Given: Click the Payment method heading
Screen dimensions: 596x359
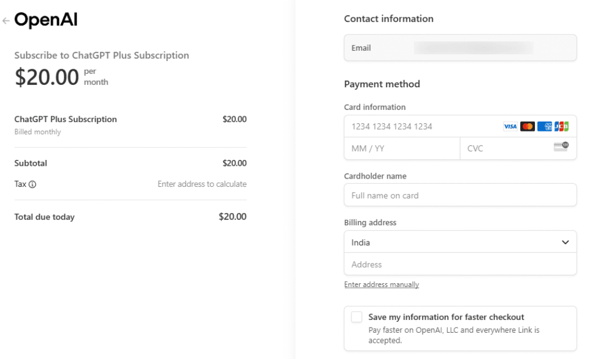Looking at the screenshot, I should [382, 84].
